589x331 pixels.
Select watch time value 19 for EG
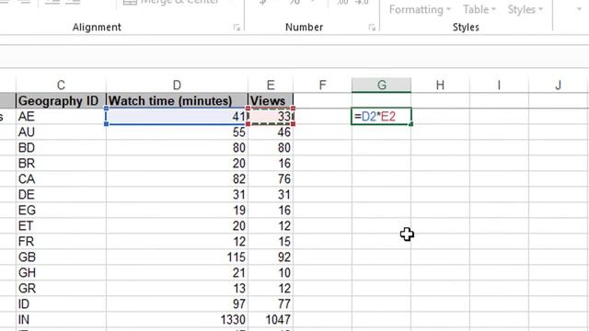tap(177, 211)
